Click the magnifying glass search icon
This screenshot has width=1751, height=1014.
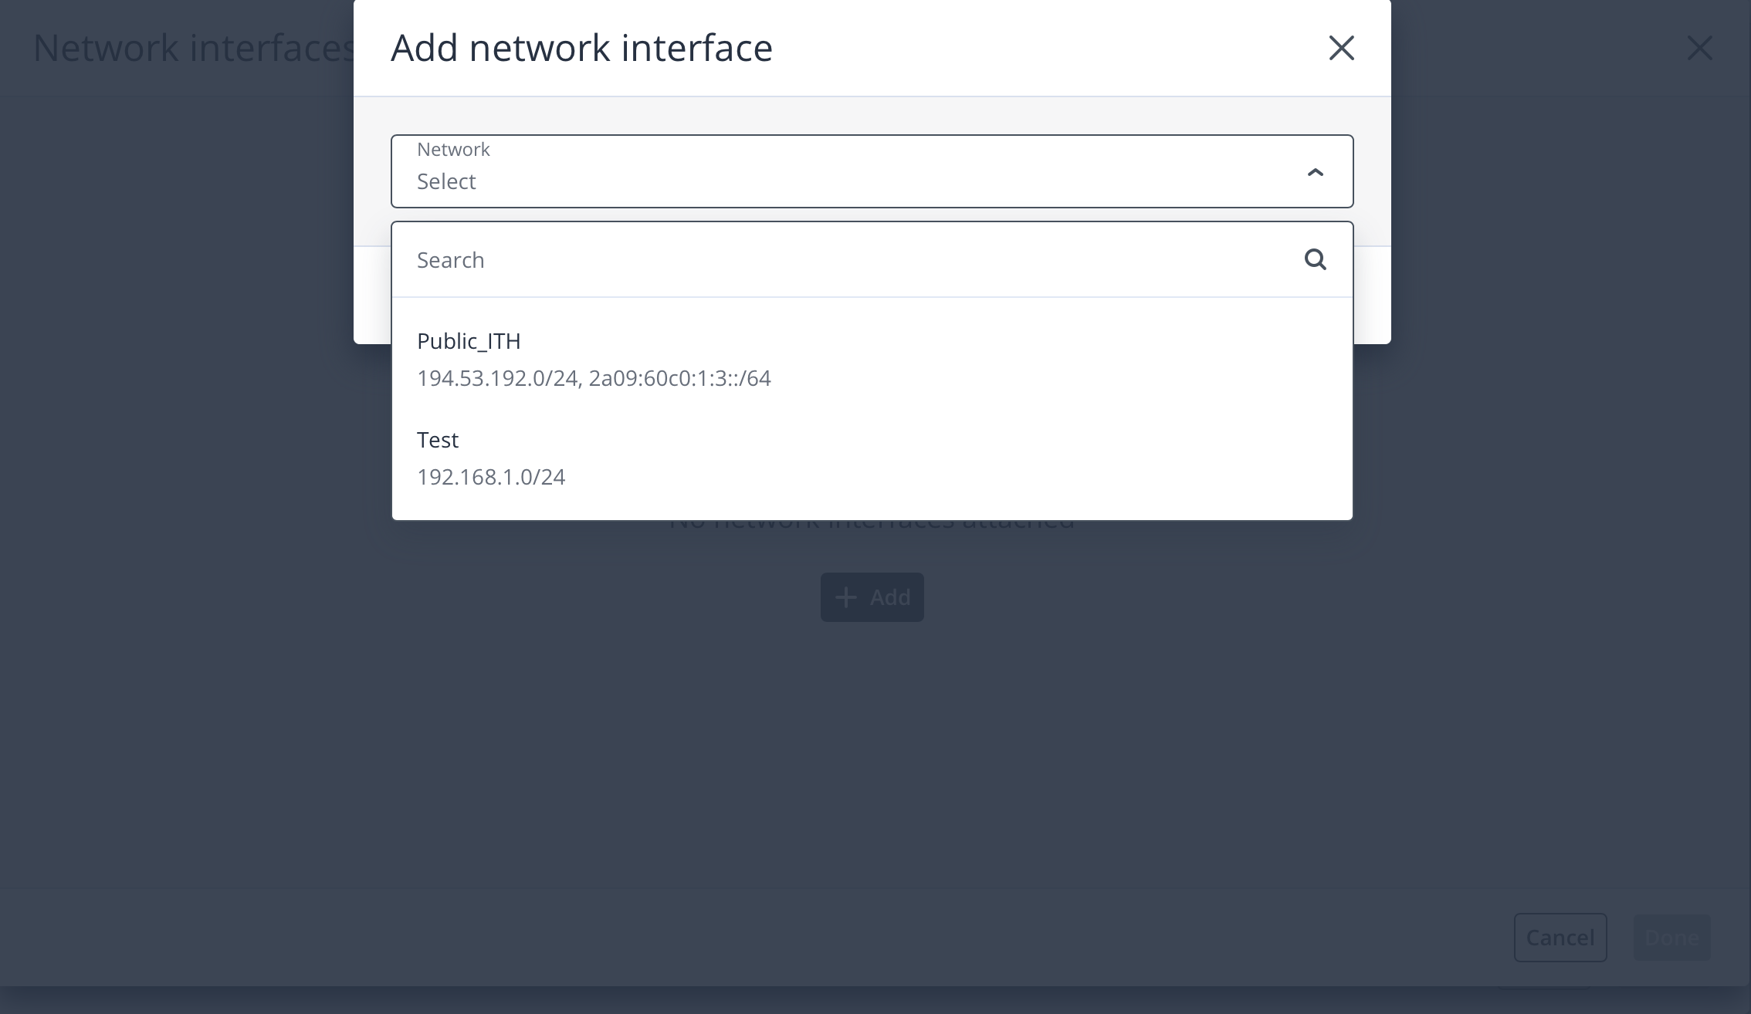1315,259
